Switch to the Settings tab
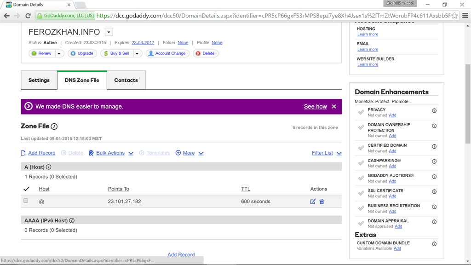This screenshot has width=471, height=265. 39,80
